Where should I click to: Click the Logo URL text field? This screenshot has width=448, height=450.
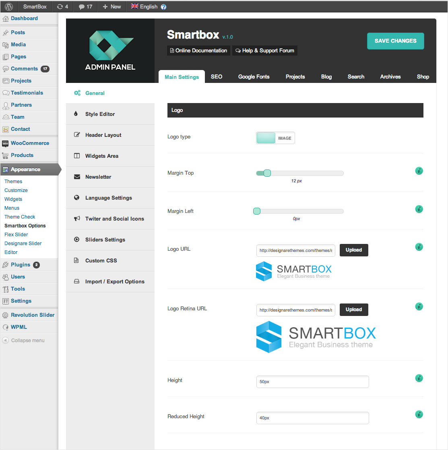click(x=295, y=250)
